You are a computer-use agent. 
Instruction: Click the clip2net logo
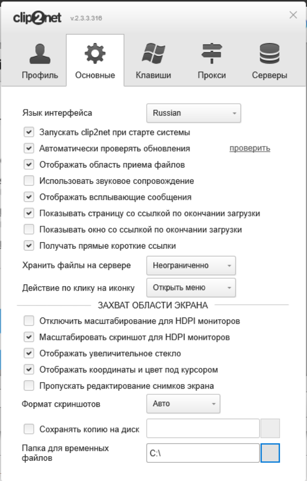click(x=37, y=18)
